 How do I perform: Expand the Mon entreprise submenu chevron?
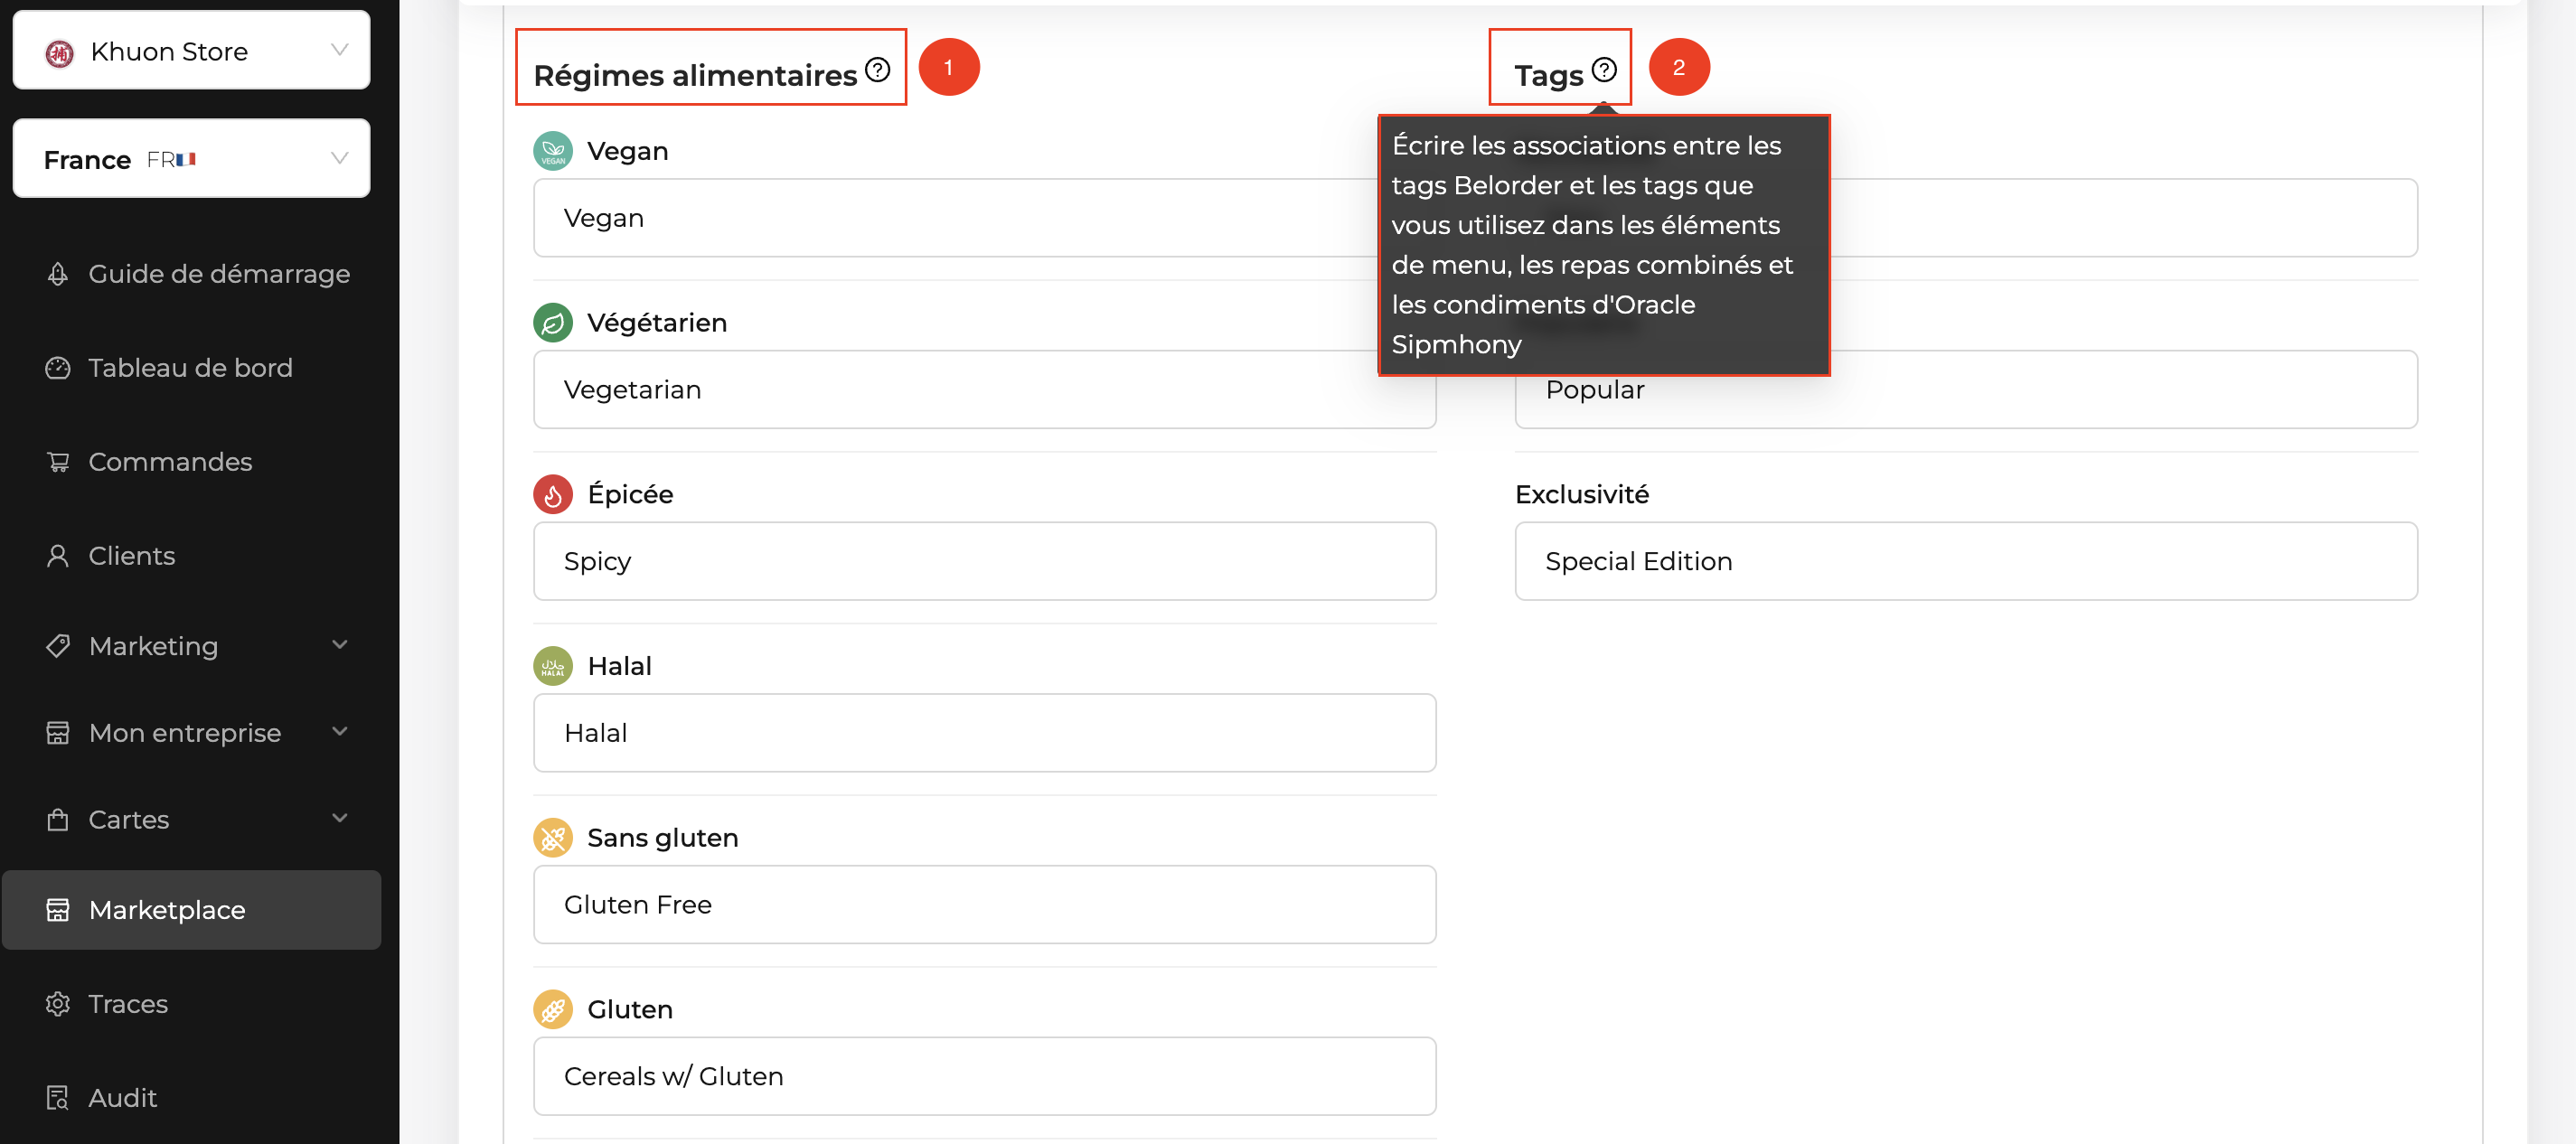[x=340, y=732]
